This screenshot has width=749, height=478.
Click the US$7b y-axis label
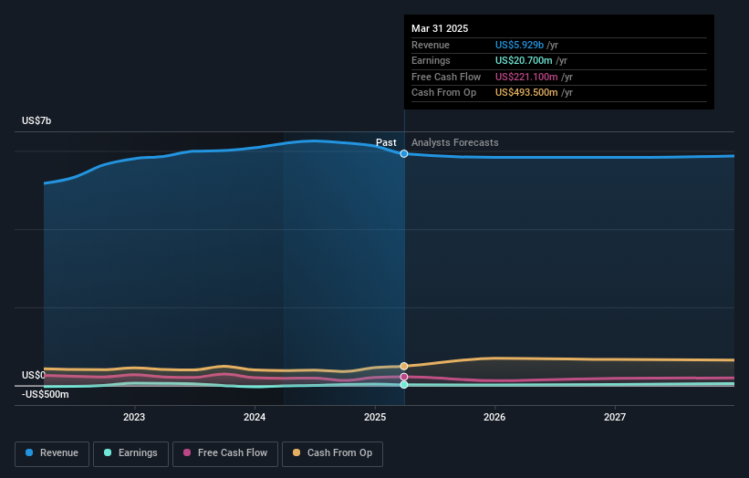[36, 120]
